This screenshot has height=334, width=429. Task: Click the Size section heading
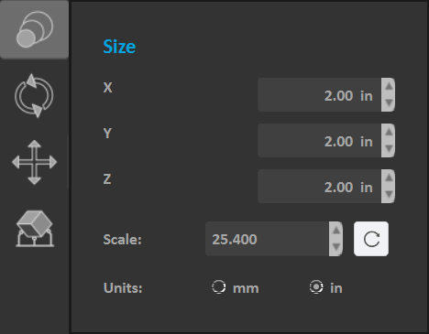[x=119, y=47]
